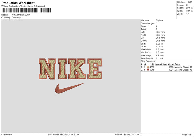
Task: Click the 'Max Jump:' label
Action: 146,55
